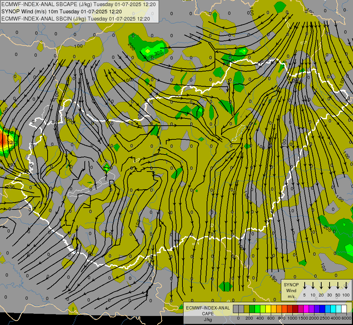Click the '10' speed label in wind legend
Image resolution: width=353 pixels, height=325 pixels.
coord(313,295)
